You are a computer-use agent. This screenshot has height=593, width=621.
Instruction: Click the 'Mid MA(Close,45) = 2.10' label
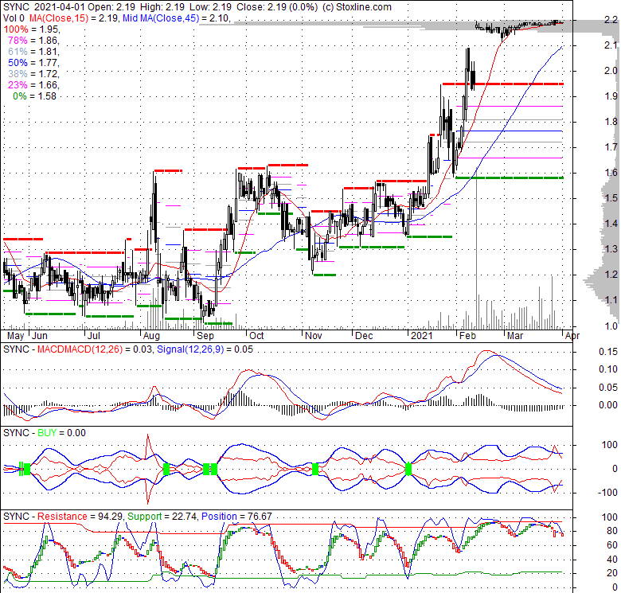176,18
